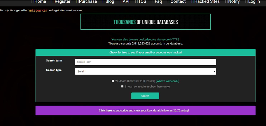Open the Purchase menu item
This screenshot has width=266, height=126.
click(x=87, y=2)
